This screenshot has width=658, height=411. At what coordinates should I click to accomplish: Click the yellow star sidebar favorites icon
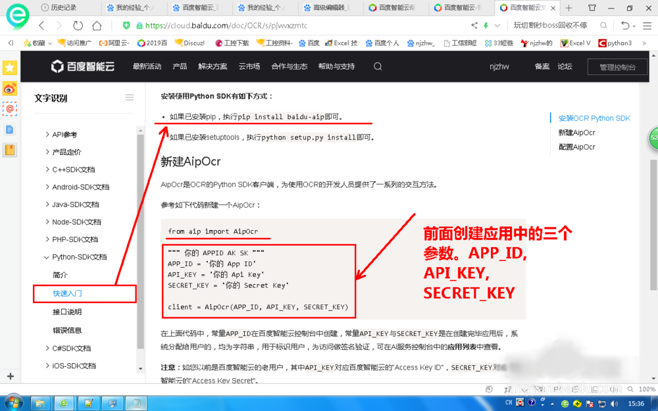tap(10, 67)
